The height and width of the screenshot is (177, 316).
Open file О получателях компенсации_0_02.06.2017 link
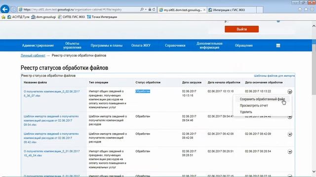51,93
